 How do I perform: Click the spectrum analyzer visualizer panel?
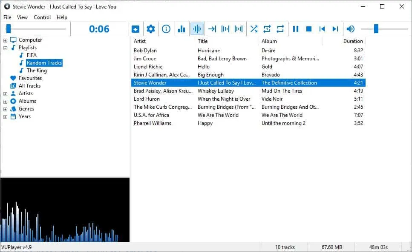(65, 210)
